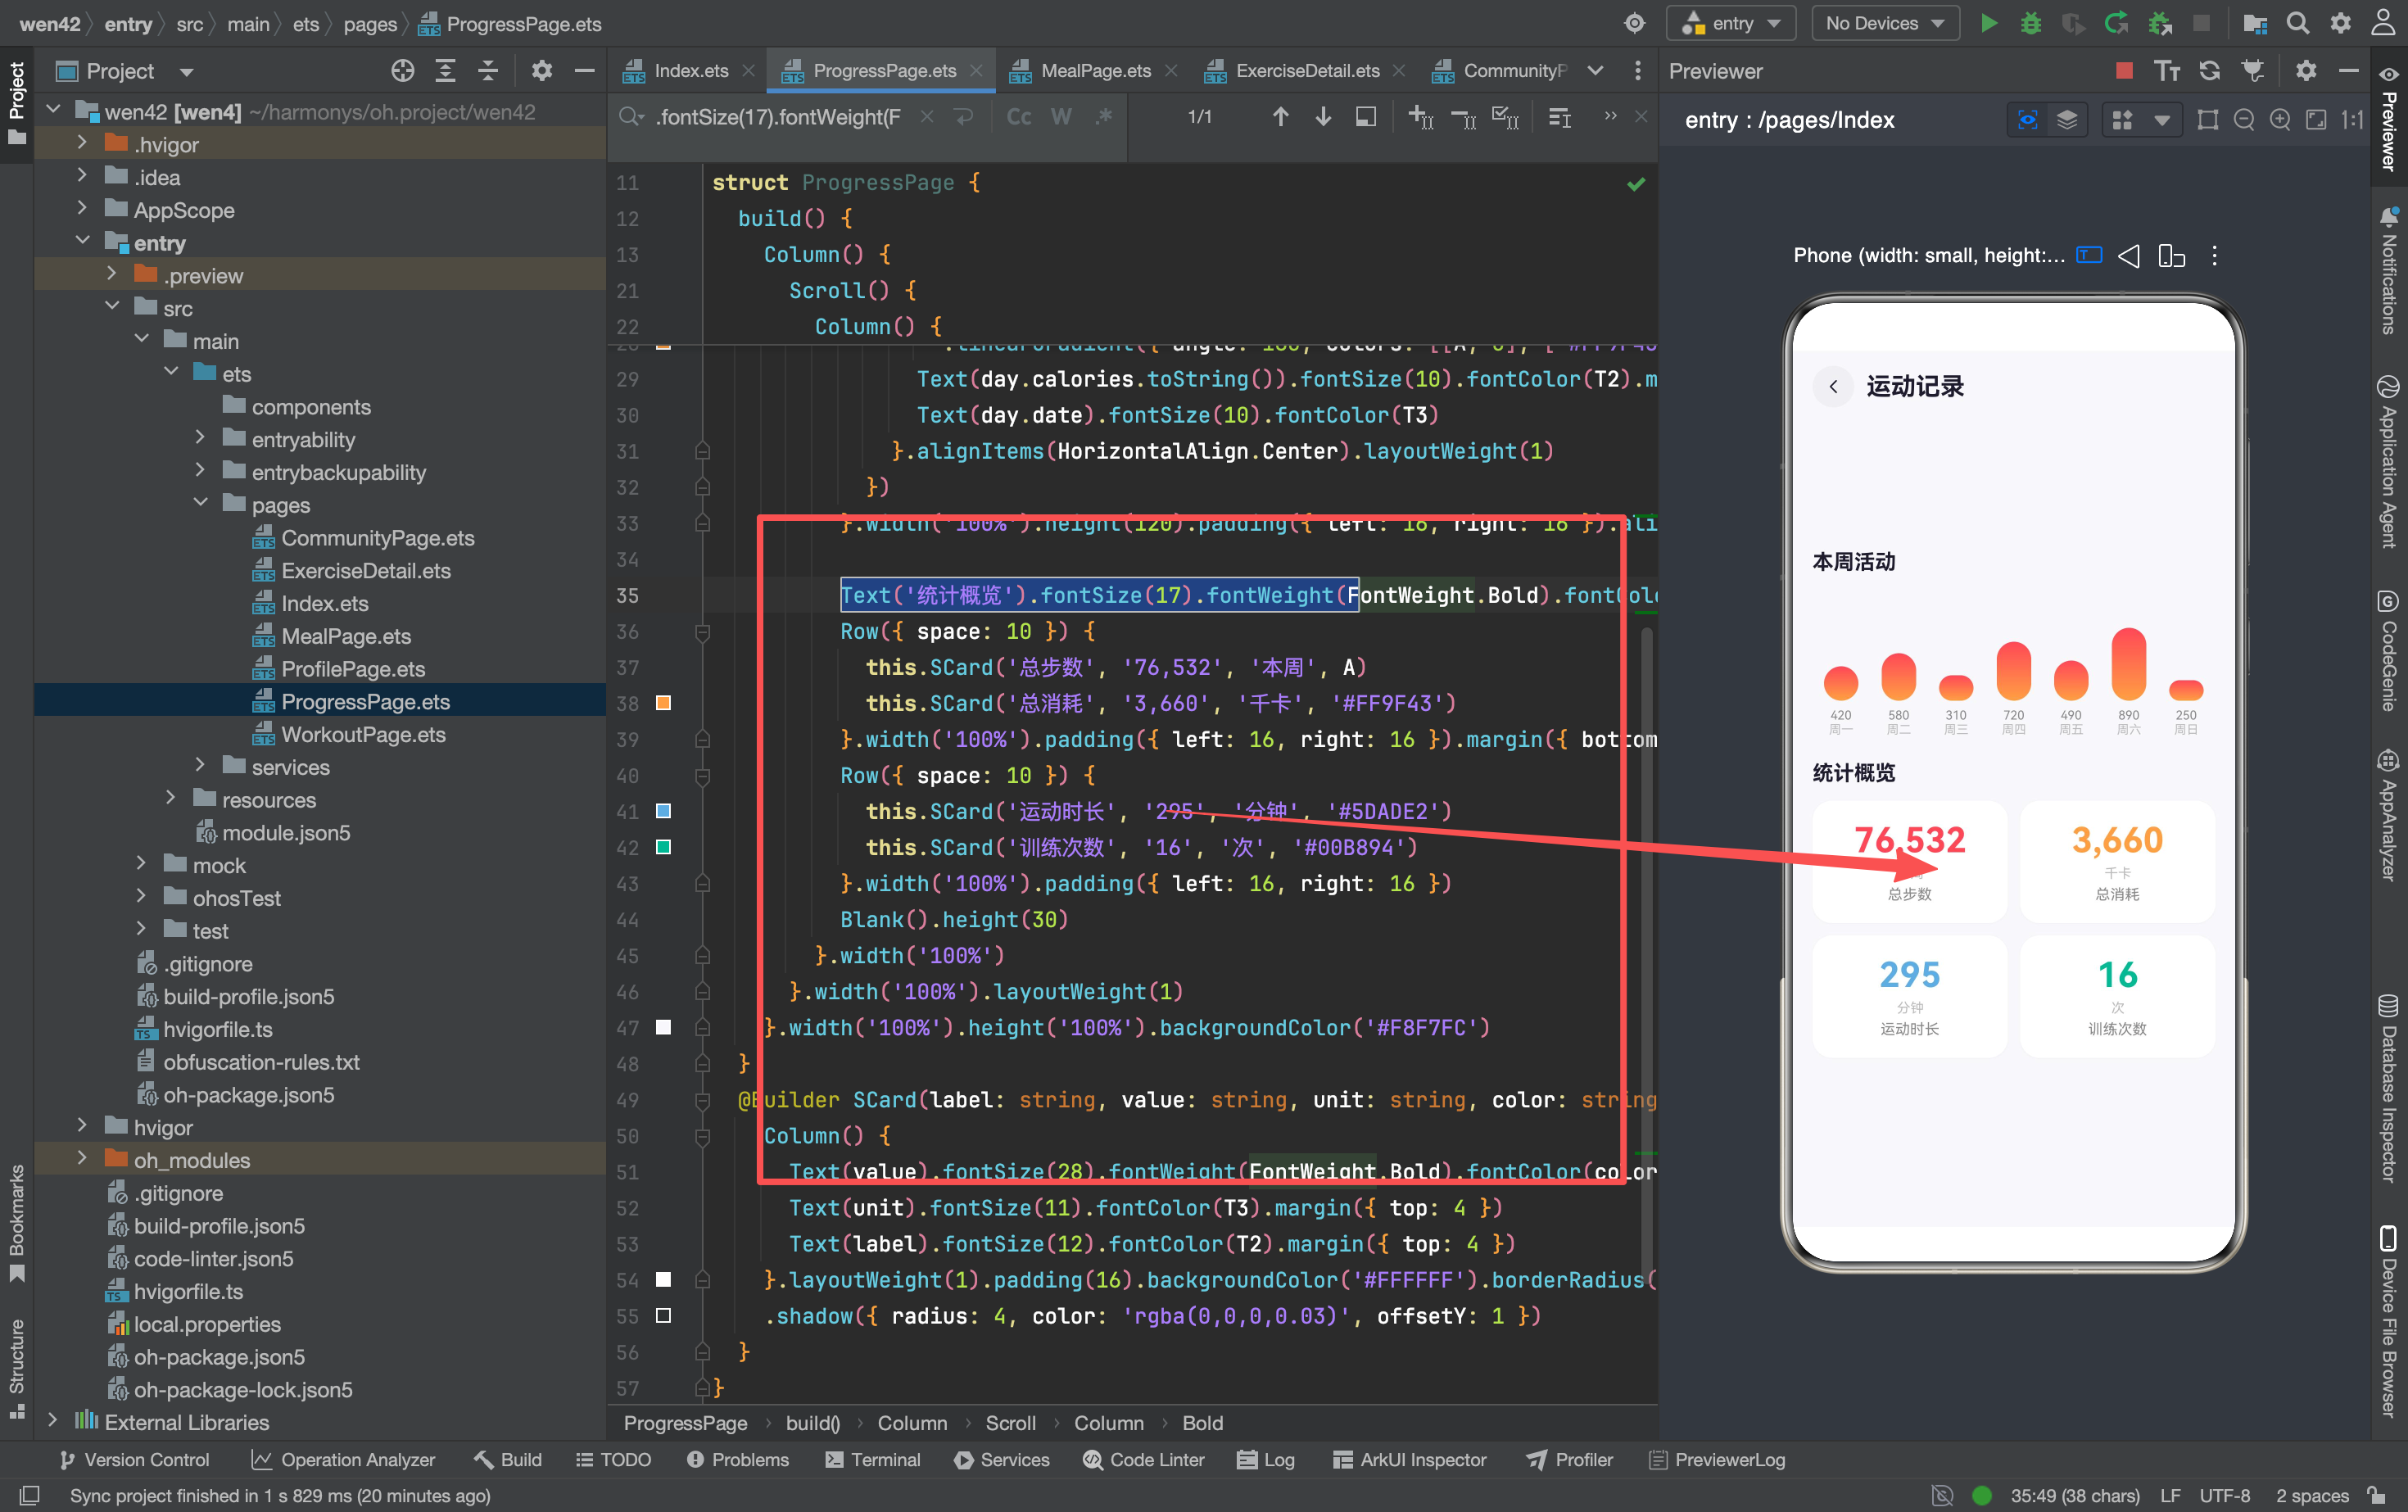Show hidden editor tabs dropdown
2408x1512 pixels.
click(x=1595, y=70)
